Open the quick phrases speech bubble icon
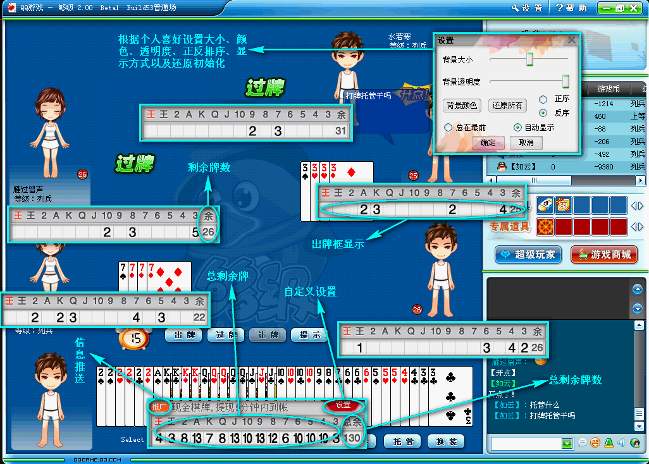Viewport: 649px width, 464px height. click(582, 443)
